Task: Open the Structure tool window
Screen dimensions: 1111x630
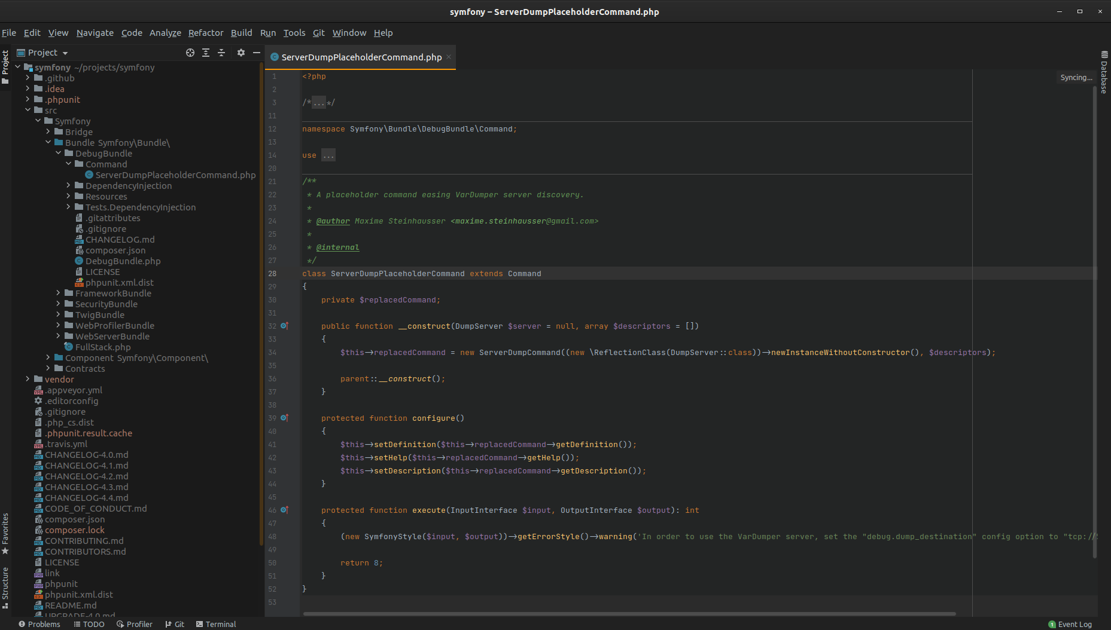Action: pyautogui.click(x=5, y=588)
